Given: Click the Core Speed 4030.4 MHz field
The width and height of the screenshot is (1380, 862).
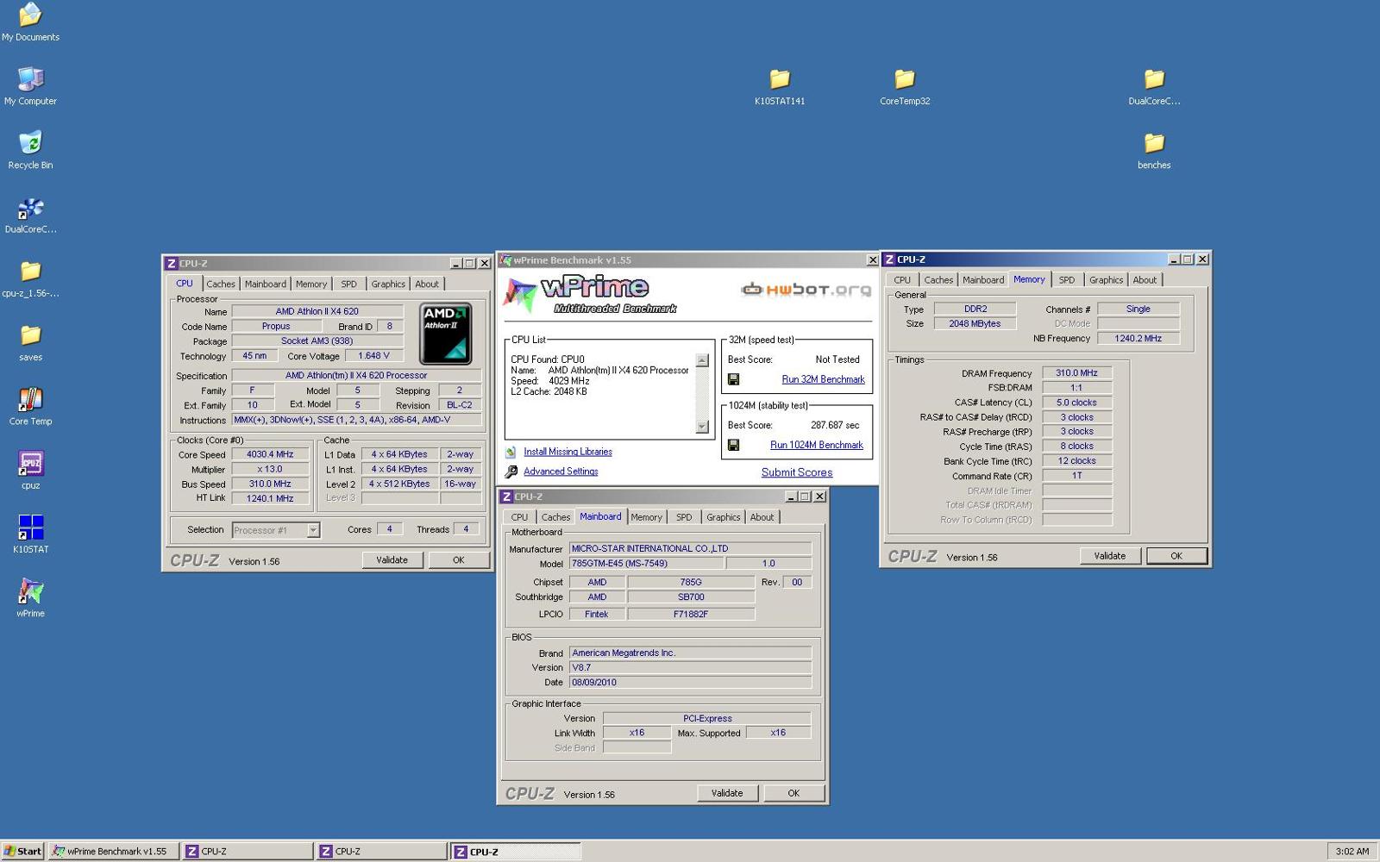Looking at the screenshot, I should coord(270,454).
